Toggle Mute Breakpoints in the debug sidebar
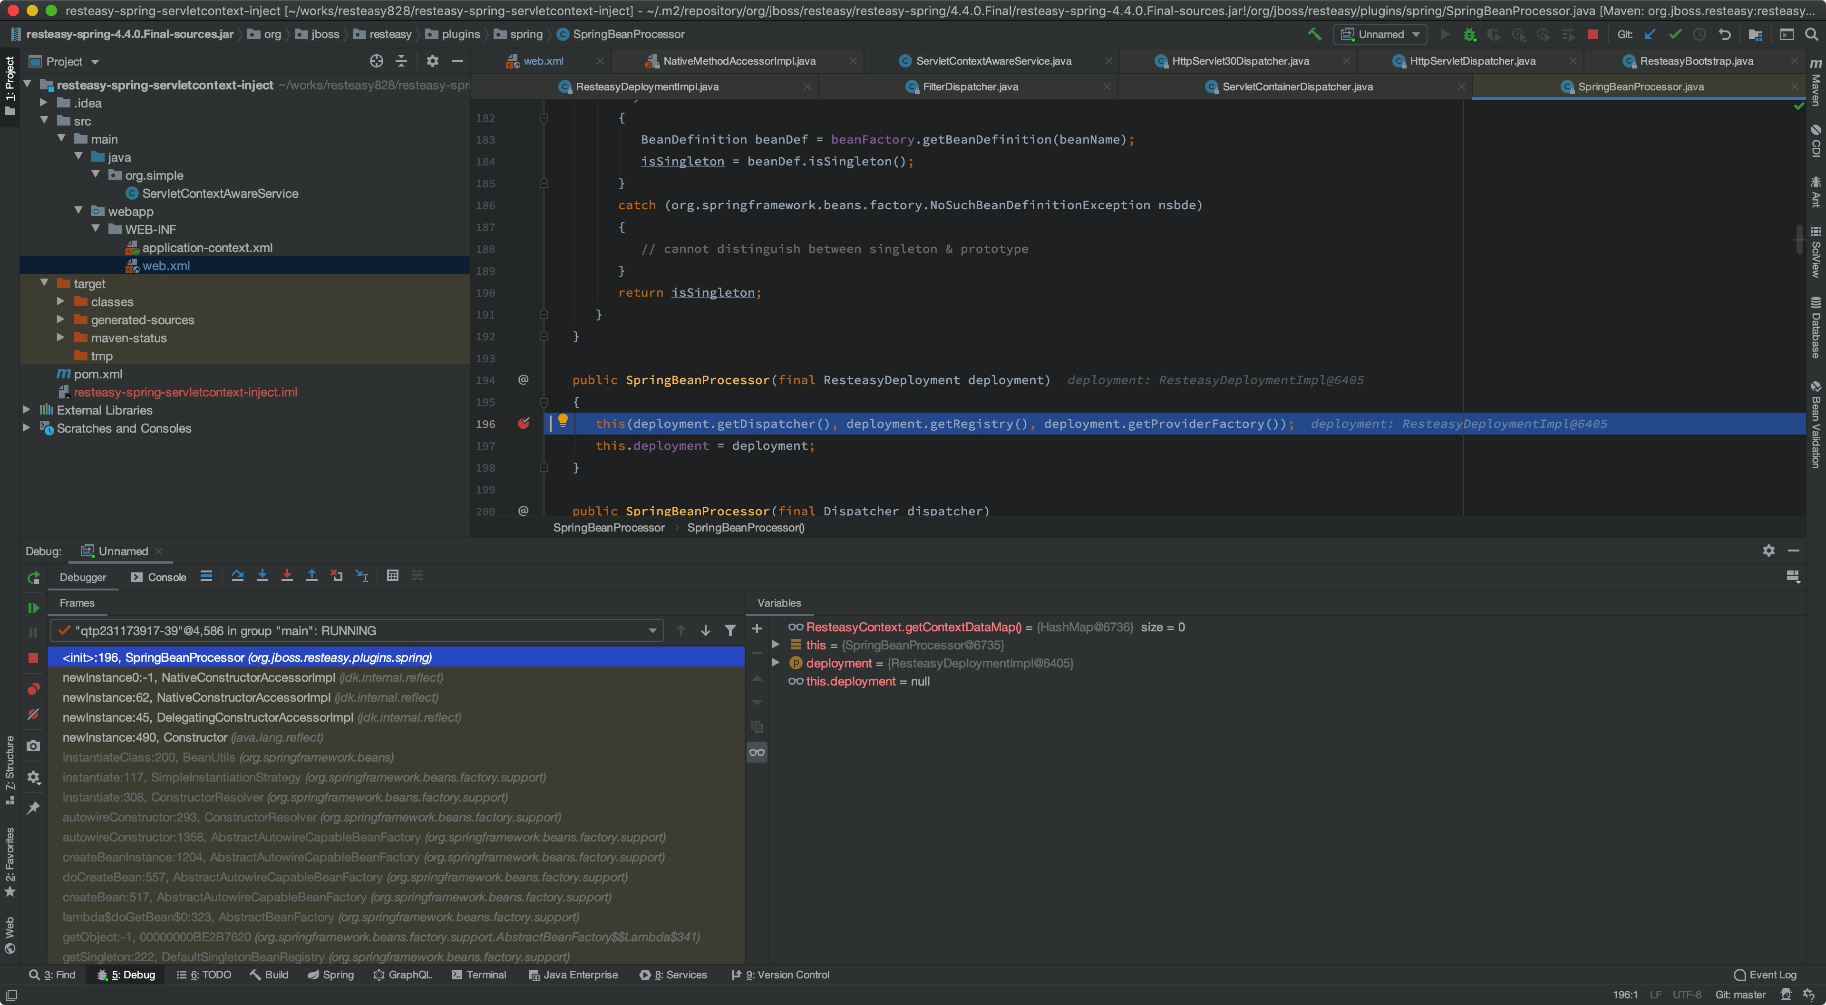 tap(33, 715)
